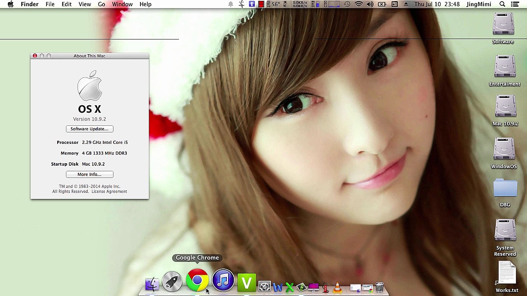This screenshot has width=527, height=296.
Task: Open the battery status menu
Action: pos(382,4)
